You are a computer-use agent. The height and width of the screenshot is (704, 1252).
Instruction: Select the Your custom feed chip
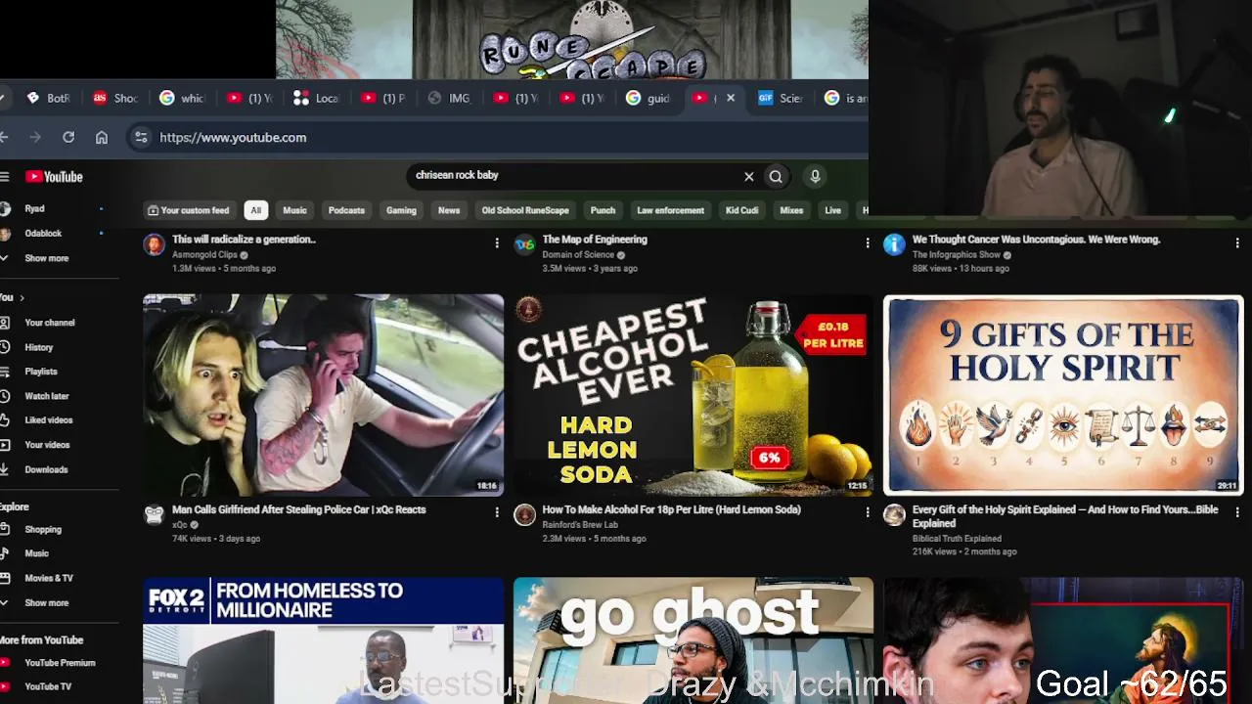(x=189, y=210)
